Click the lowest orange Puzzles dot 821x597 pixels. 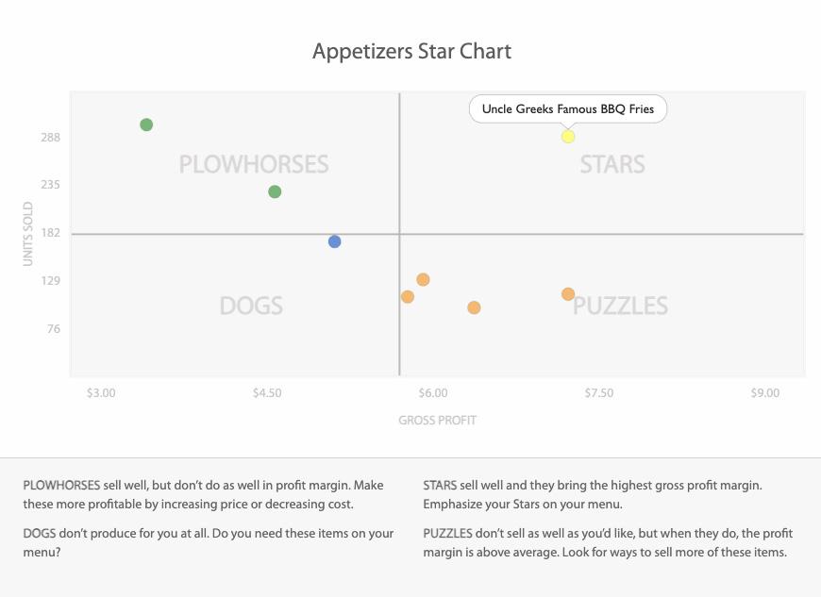click(474, 307)
